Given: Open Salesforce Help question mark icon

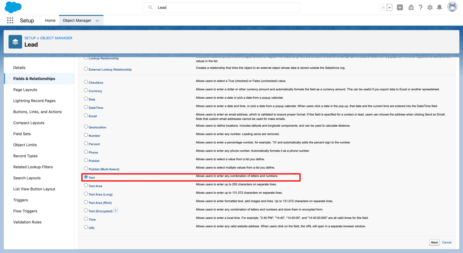Looking at the screenshot, I should (420, 7).
